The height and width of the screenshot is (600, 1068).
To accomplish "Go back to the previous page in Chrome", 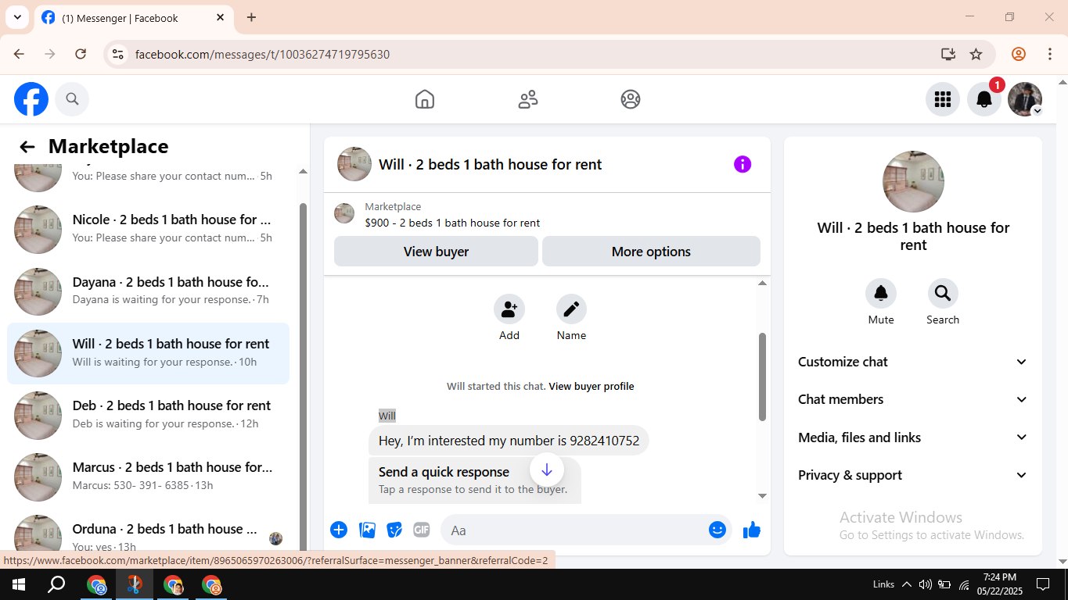I will tap(19, 54).
